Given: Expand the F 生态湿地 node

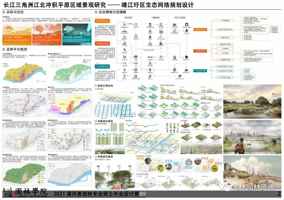Looking at the screenshot, I should tap(225, 53).
